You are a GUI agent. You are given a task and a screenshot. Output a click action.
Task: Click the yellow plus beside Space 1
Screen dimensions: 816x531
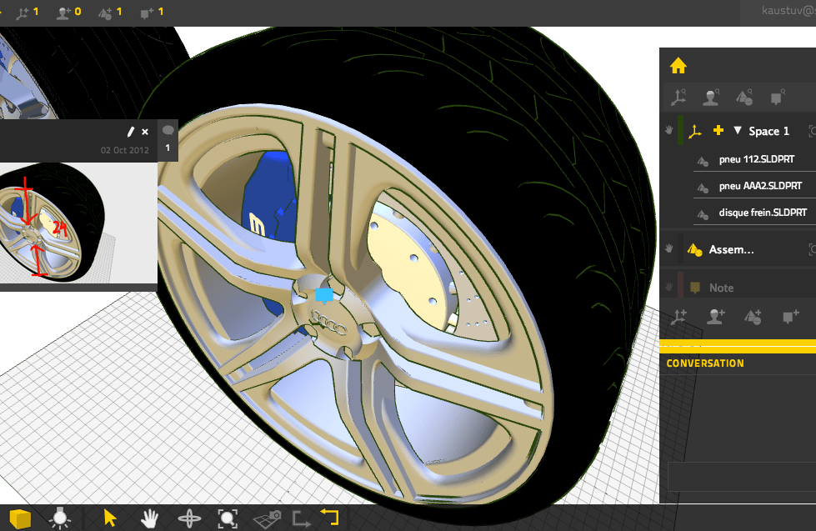coord(718,131)
